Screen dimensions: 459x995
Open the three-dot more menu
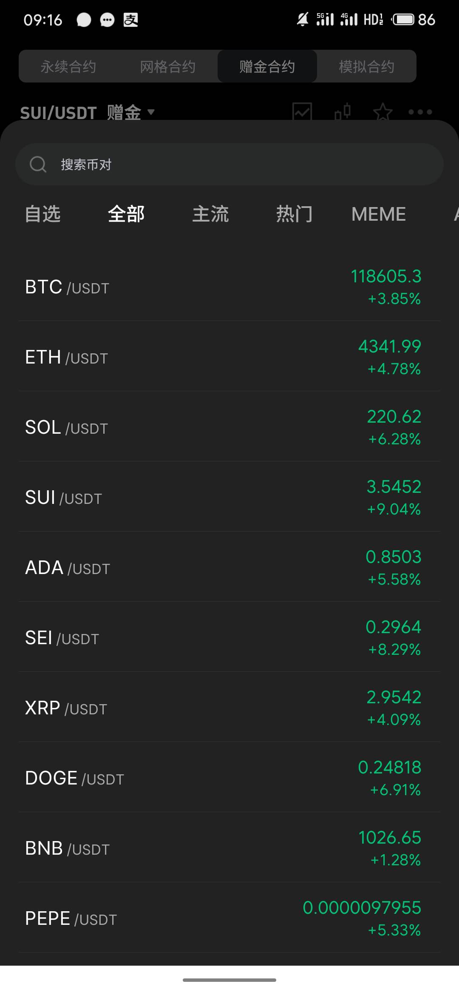coord(420,112)
